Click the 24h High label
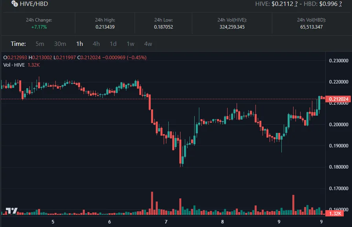The width and height of the screenshot is (352, 227). coord(105,20)
